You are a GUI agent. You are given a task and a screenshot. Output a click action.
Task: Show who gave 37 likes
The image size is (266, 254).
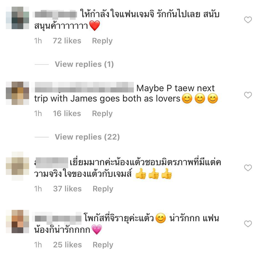tap(67, 189)
